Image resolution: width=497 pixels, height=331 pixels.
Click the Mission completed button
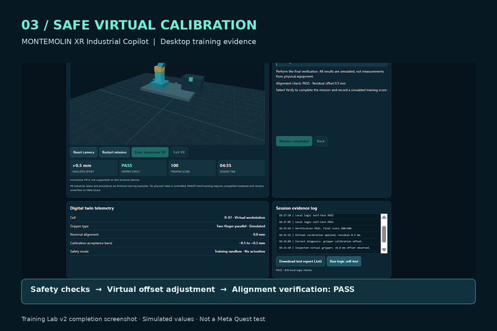point(294,141)
